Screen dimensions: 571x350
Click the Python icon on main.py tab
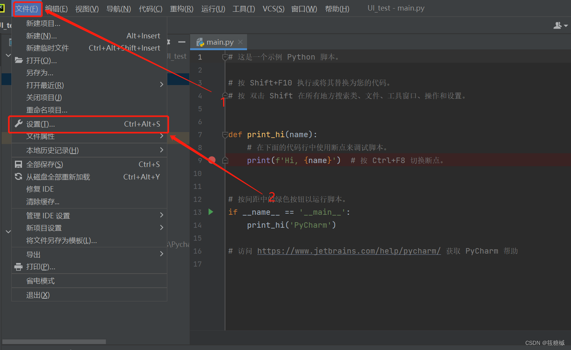(200, 42)
